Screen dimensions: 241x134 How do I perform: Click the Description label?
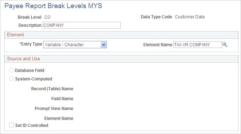point(30,25)
